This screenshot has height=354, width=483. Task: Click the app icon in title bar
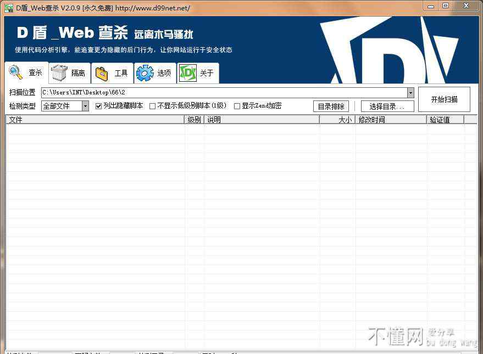[x=8, y=8]
